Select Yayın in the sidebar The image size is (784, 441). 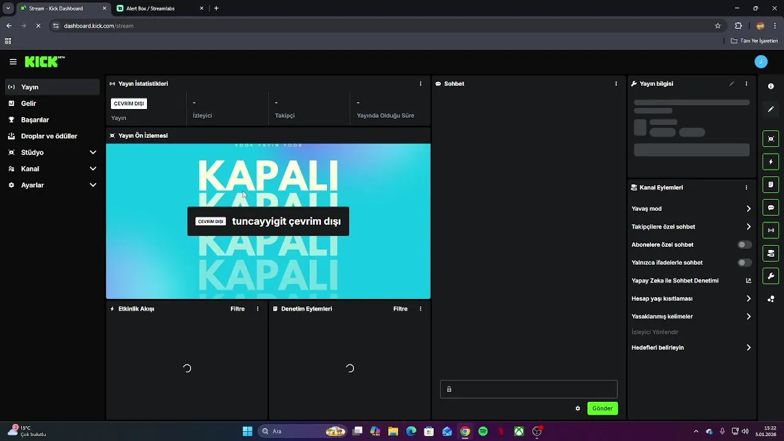52,87
